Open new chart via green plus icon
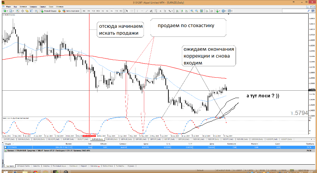The height and width of the screenshot is (173, 317). (x=4, y=11)
